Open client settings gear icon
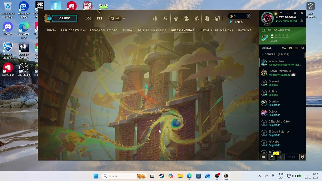This screenshot has height=181, width=322. pyautogui.click(x=295, y=13)
